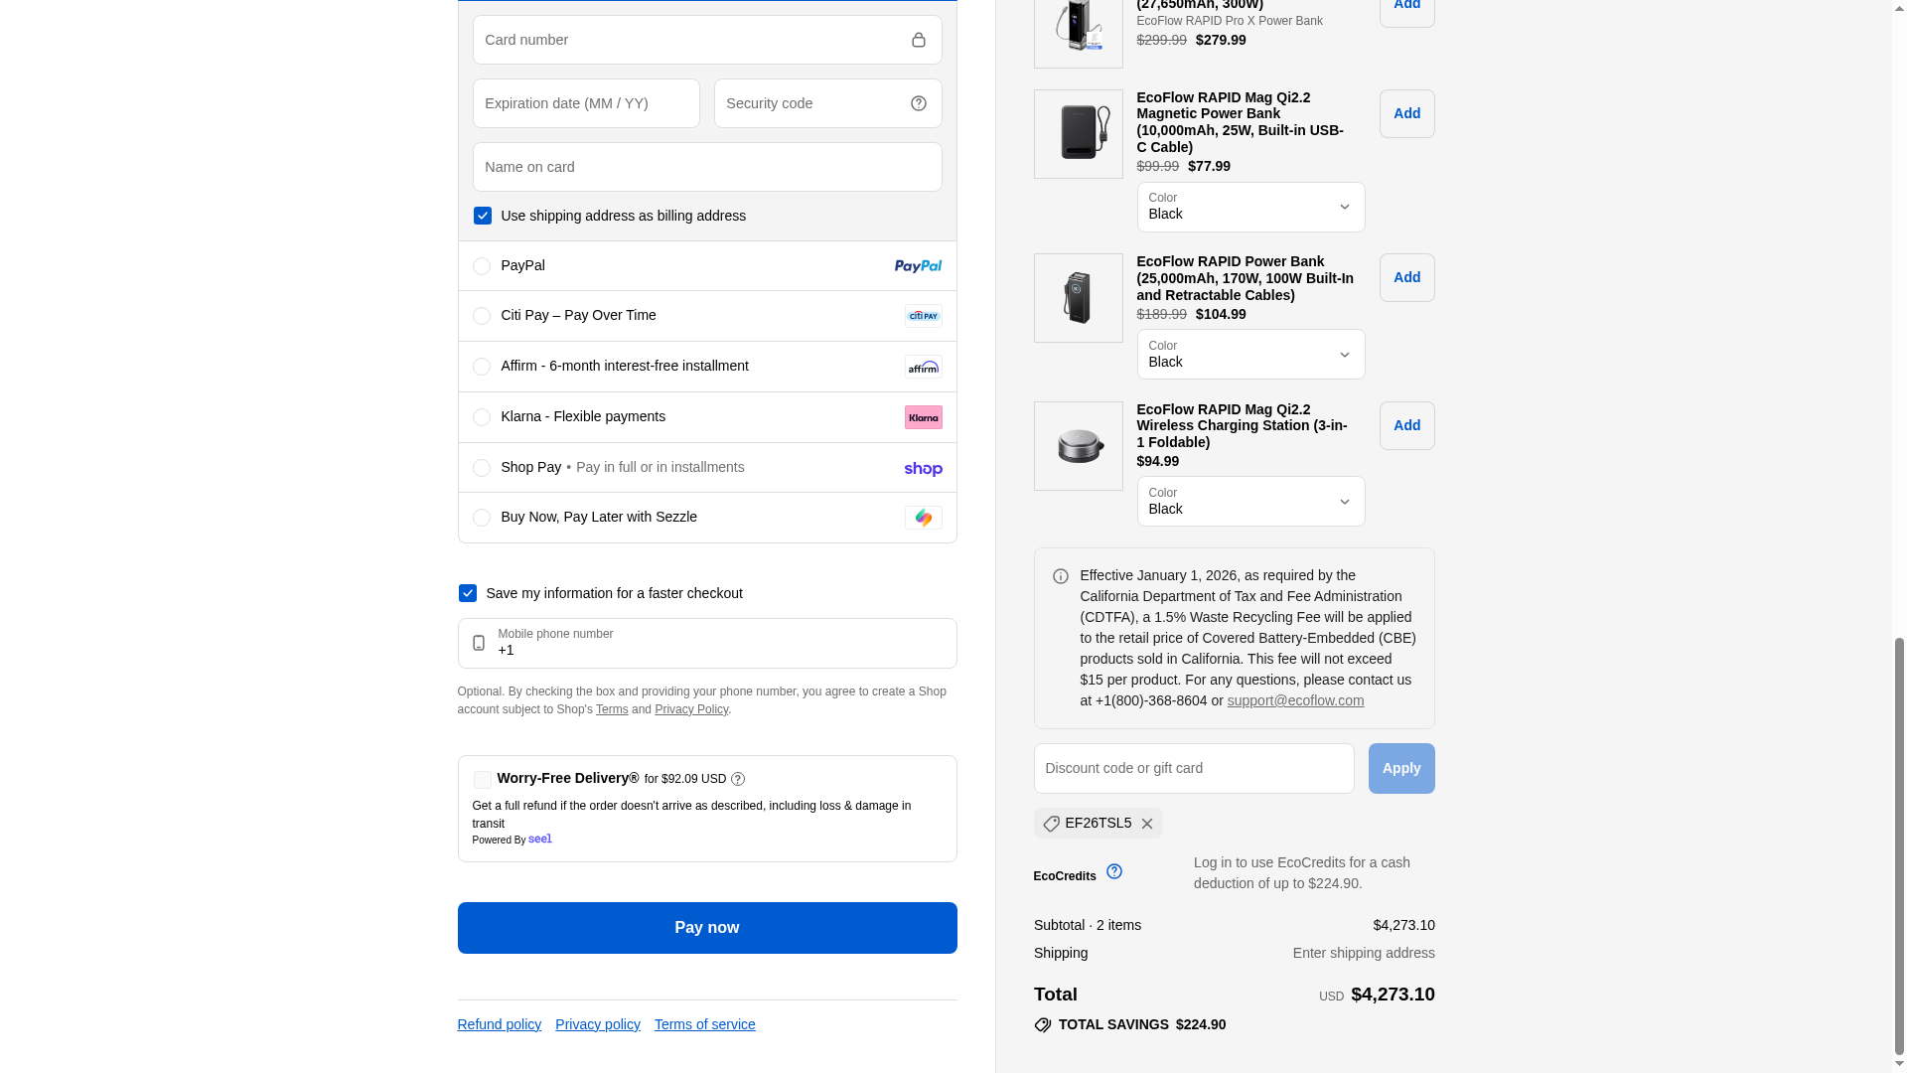Remove the EF26TSL5 discount code
The width and height of the screenshot is (1907, 1073).
(x=1147, y=824)
